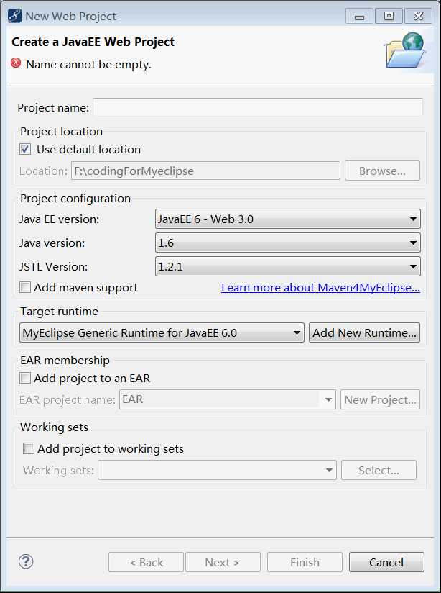The width and height of the screenshot is (441, 593).
Task: Click the 'JSTL Version:' label
Action: coord(54,266)
